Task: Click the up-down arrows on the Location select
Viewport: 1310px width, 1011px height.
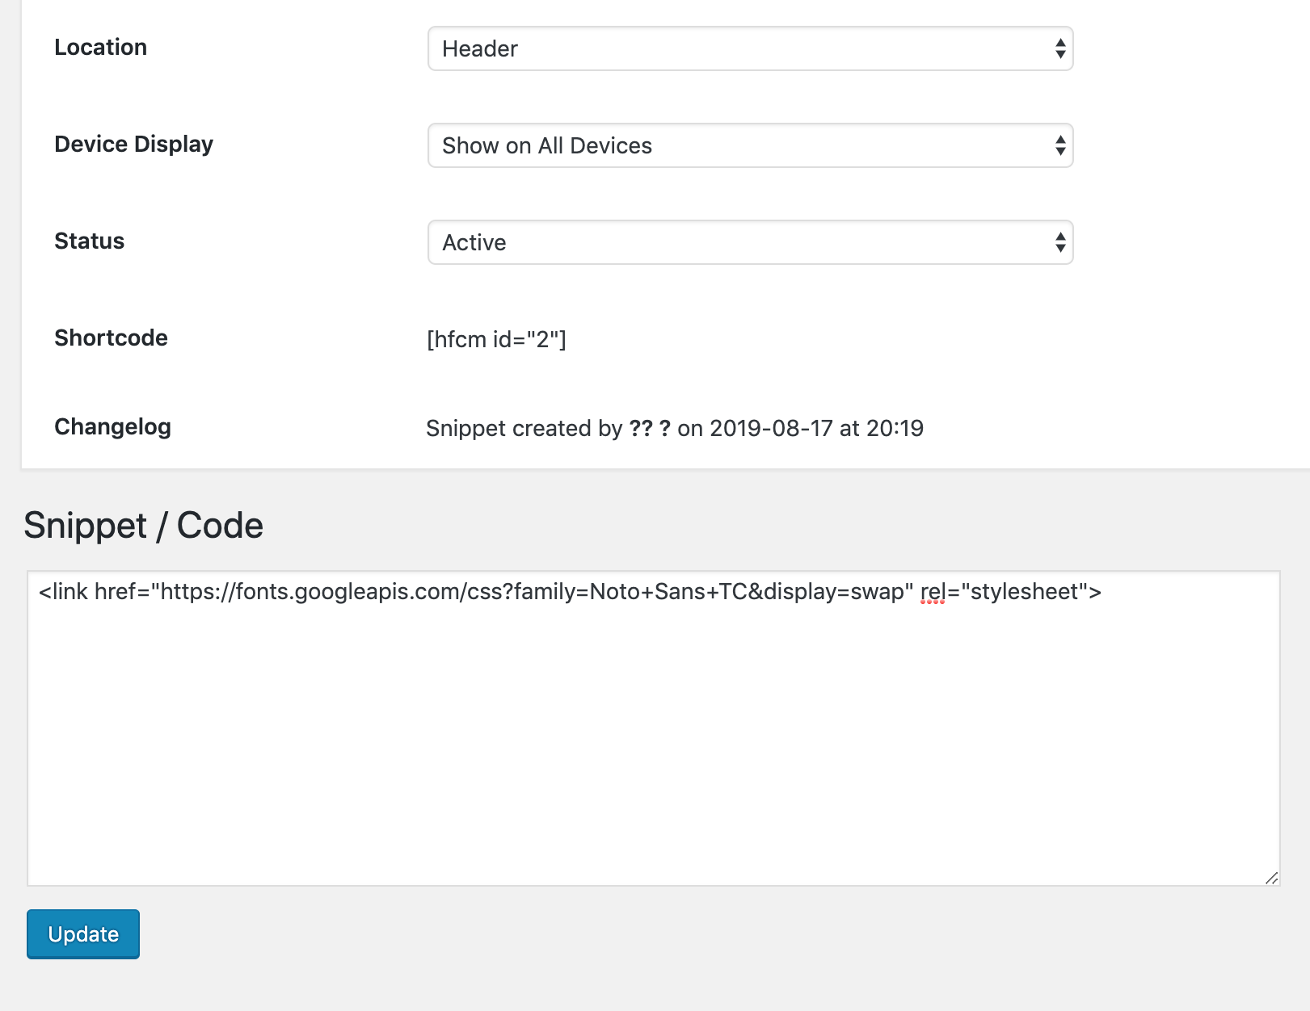Action: pos(1059,48)
